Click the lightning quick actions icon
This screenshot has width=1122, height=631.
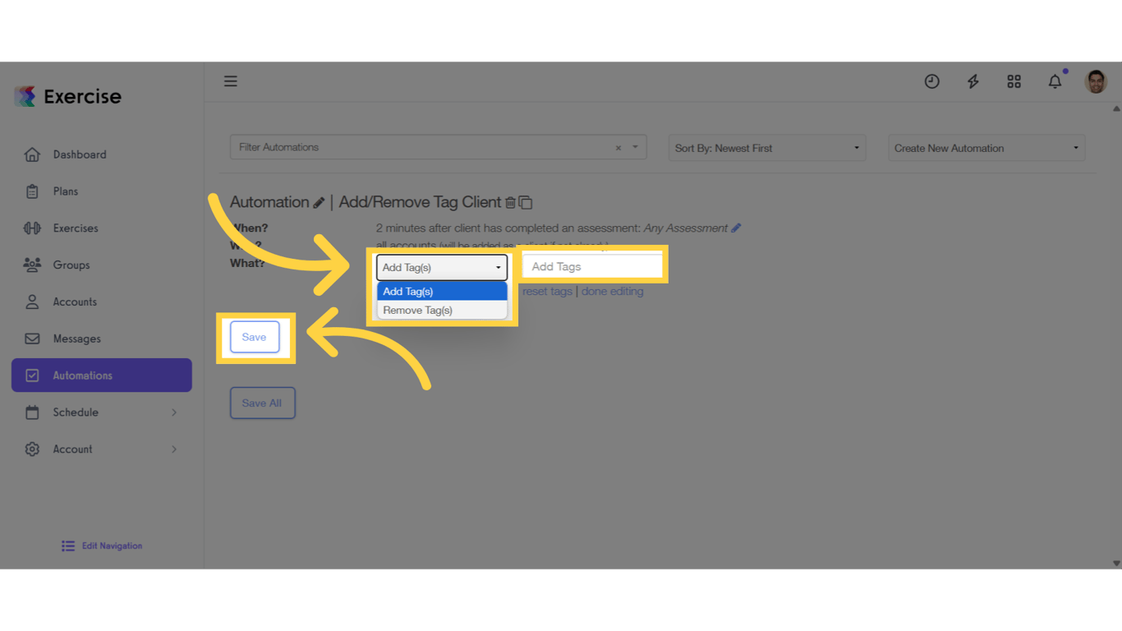tap(973, 81)
